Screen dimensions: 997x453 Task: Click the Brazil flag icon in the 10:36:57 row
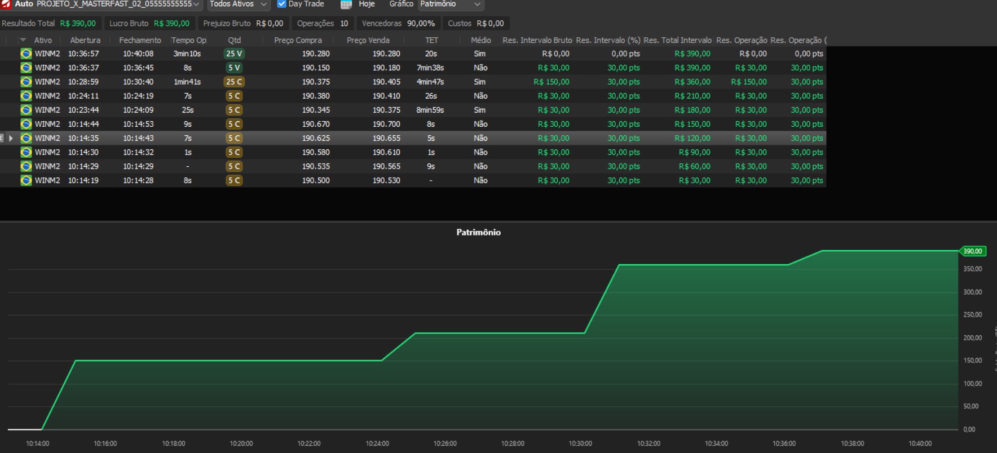(x=26, y=54)
